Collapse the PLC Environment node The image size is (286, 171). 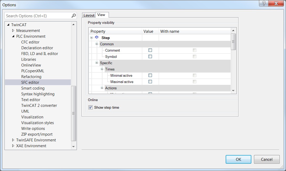pos(13,36)
